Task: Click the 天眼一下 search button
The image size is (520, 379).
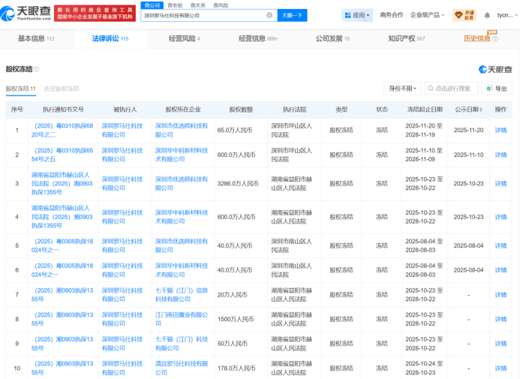Action: click(x=292, y=15)
